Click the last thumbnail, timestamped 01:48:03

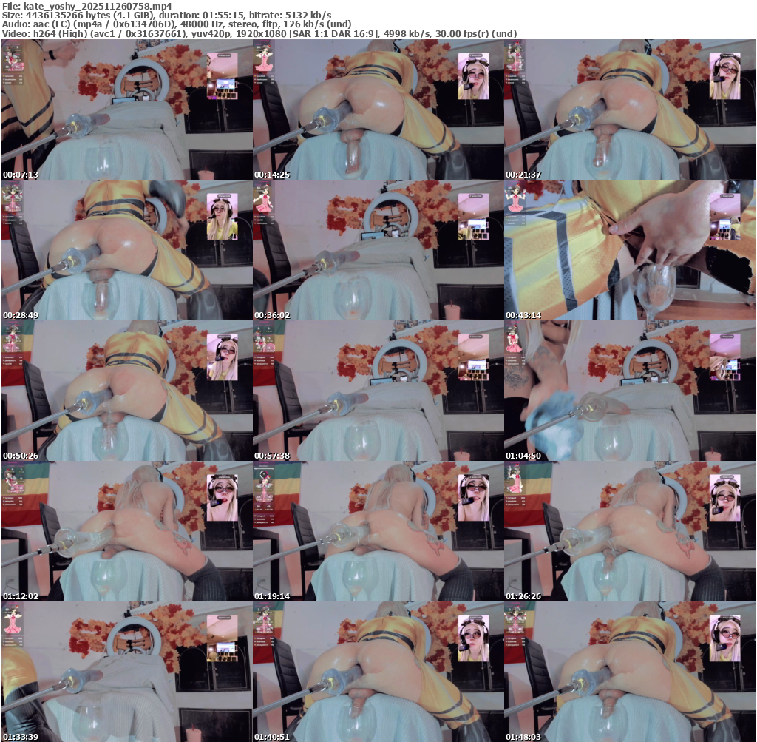coord(629,672)
